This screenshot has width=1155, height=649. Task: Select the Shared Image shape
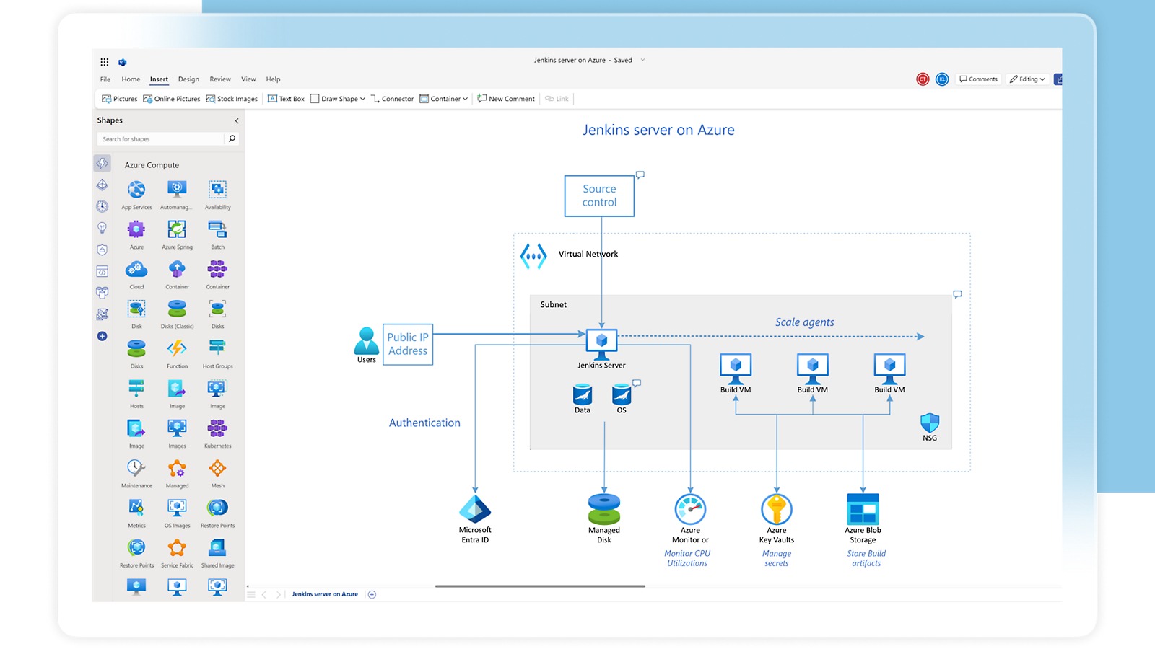tap(217, 553)
